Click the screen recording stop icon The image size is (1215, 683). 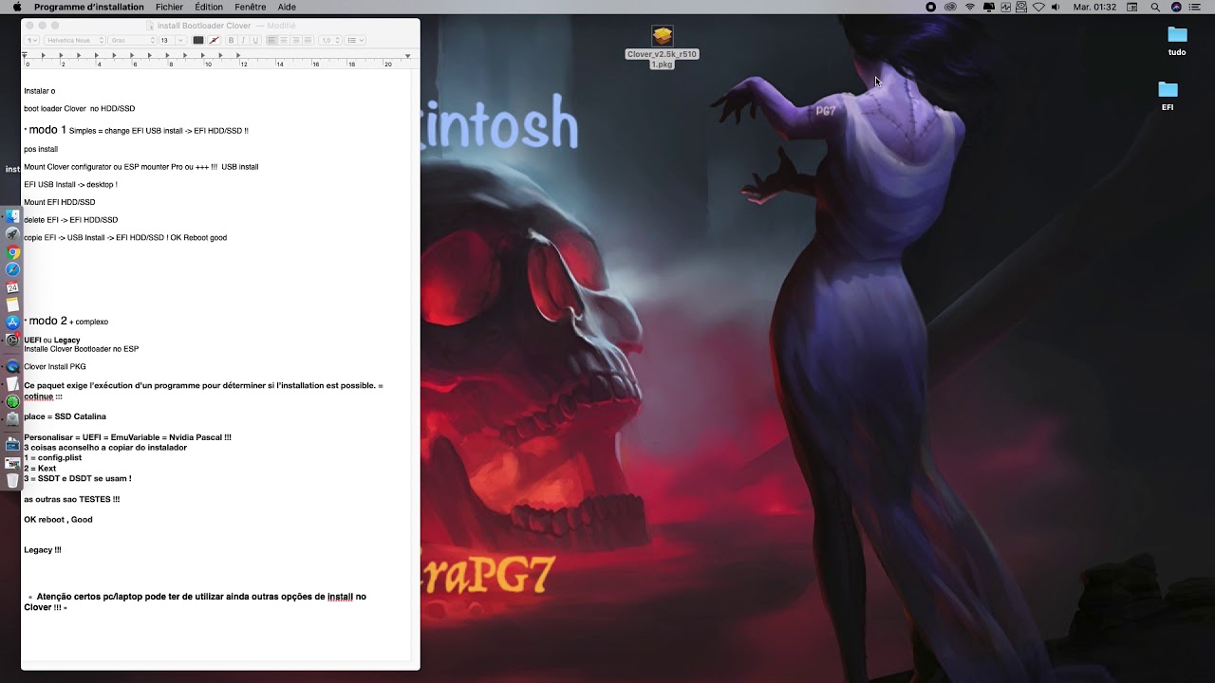point(930,7)
